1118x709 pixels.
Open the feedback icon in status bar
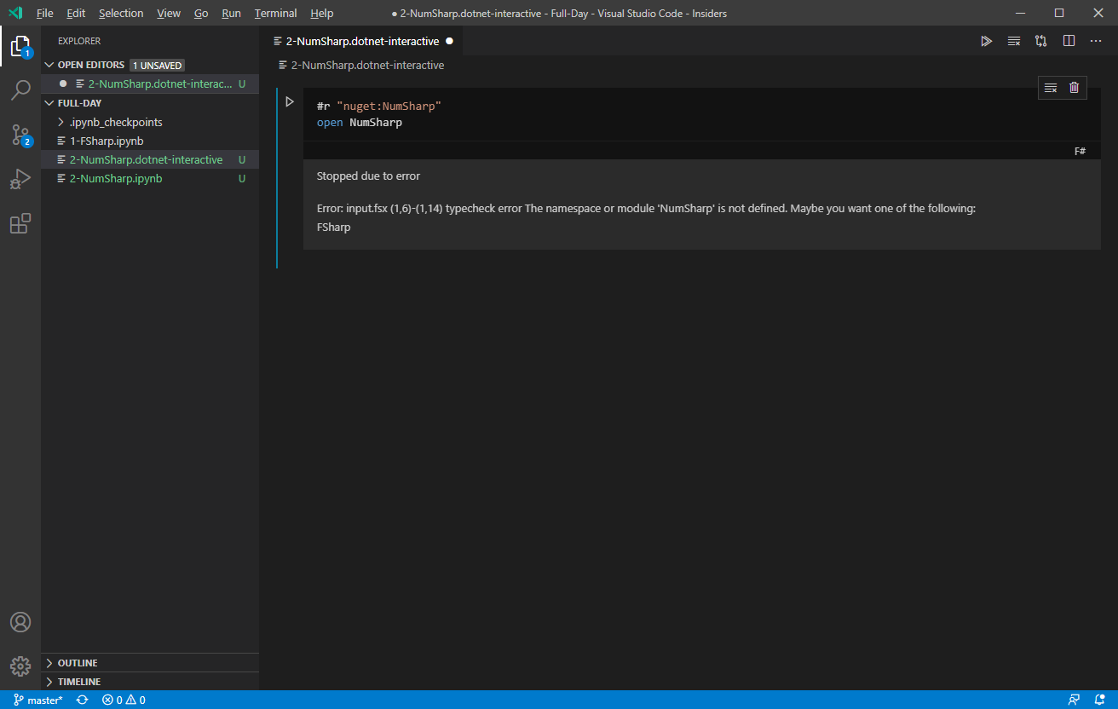point(1074,700)
